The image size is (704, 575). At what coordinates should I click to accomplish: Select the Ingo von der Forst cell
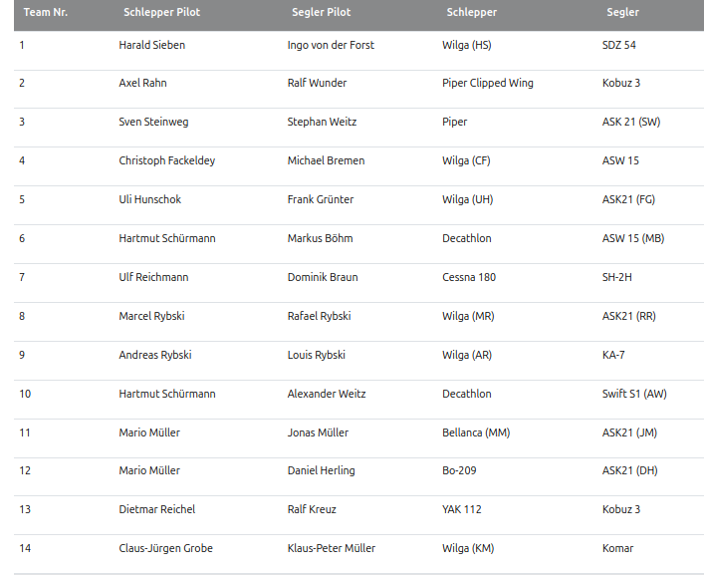[331, 45]
